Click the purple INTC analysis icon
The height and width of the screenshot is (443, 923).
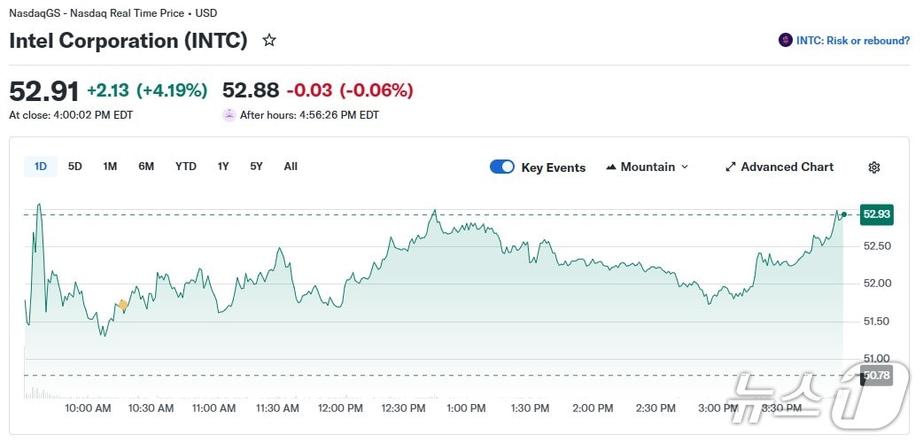pos(785,41)
